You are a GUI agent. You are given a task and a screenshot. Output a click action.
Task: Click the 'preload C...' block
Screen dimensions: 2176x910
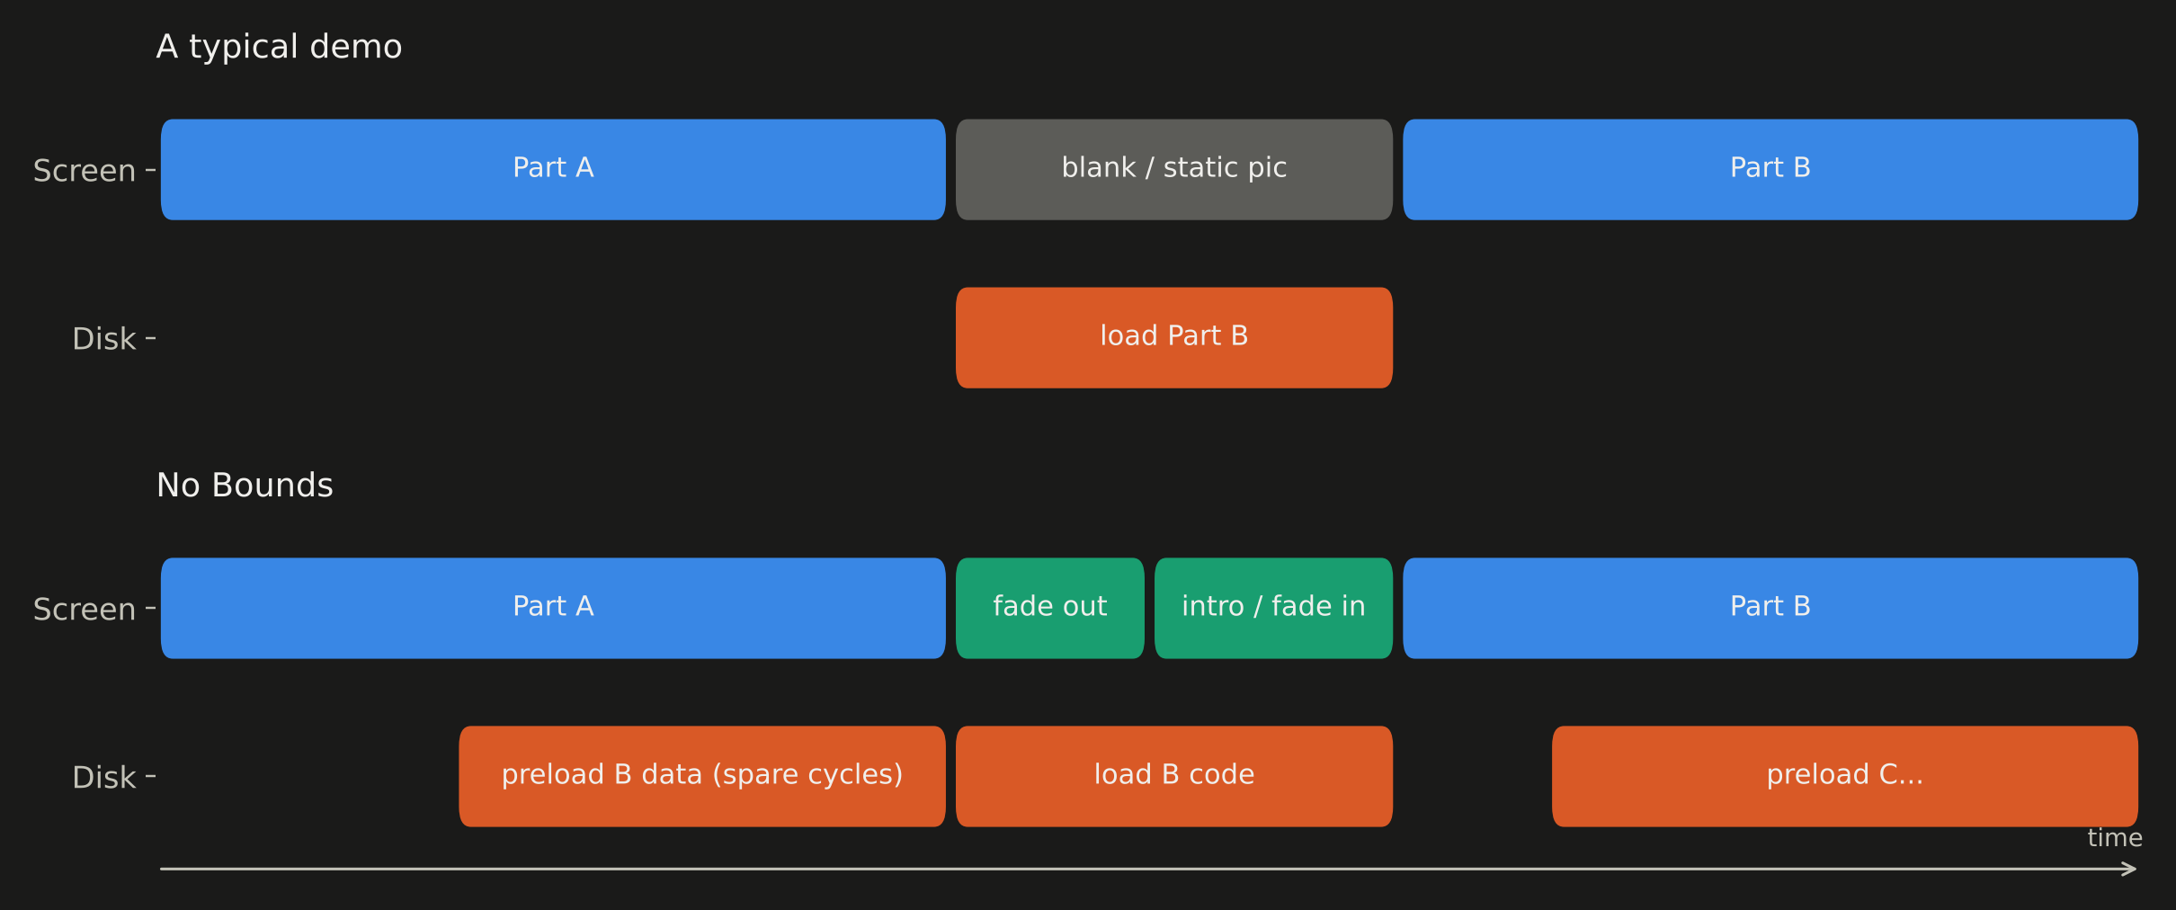click(x=1845, y=777)
